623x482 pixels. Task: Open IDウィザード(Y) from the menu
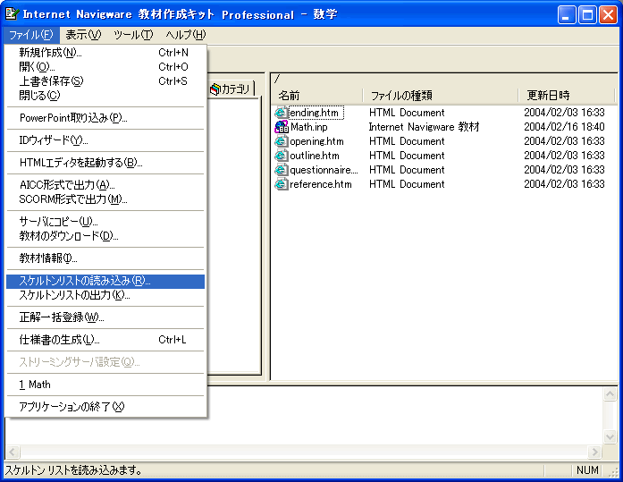pos(105,140)
